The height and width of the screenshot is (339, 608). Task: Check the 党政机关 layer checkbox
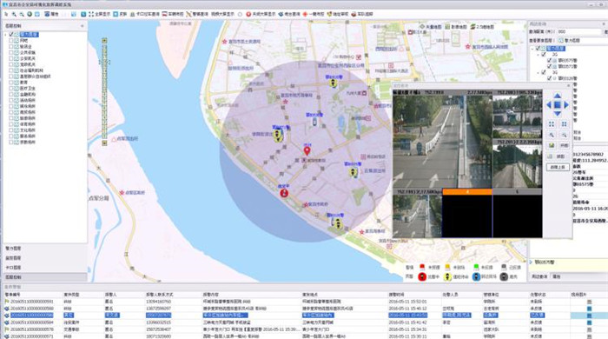pyautogui.click(x=11, y=64)
